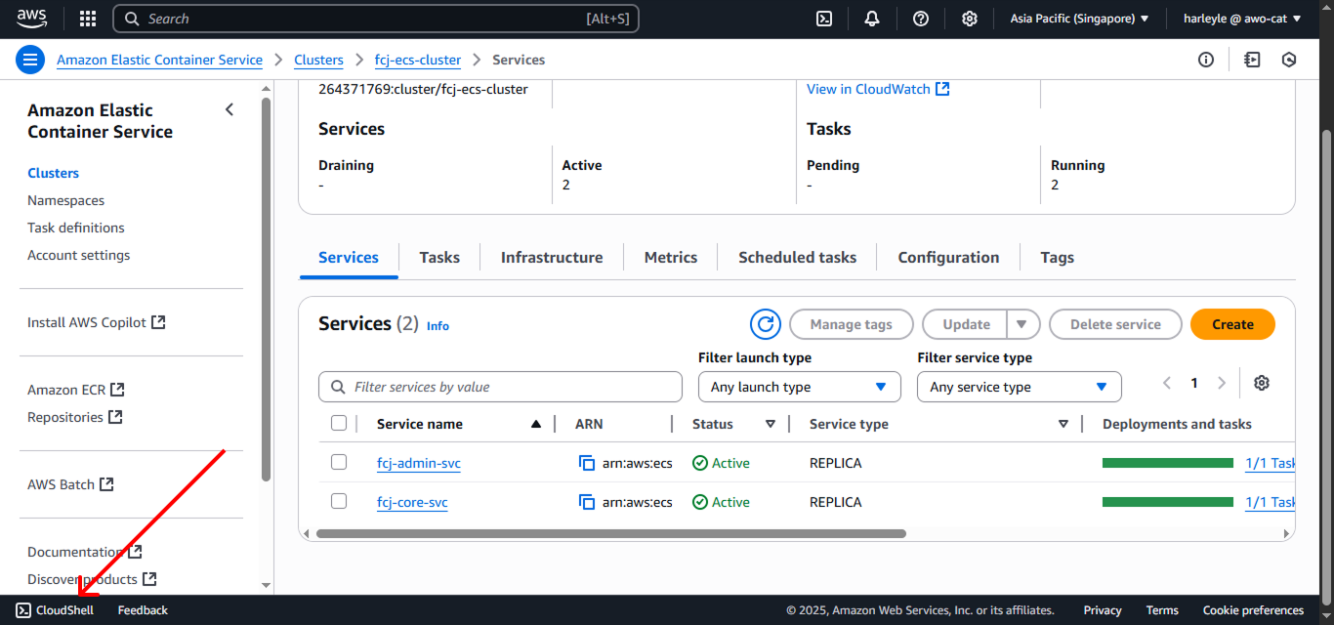Sort by Service name arrow
The width and height of the screenshot is (1334, 625).
click(535, 424)
